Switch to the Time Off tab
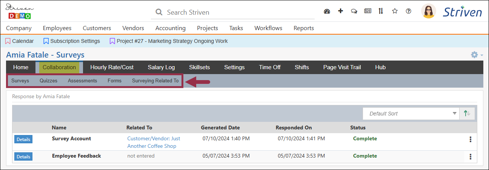489x170 pixels. [x=270, y=67]
